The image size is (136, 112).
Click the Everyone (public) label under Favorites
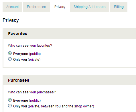(27, 54)
